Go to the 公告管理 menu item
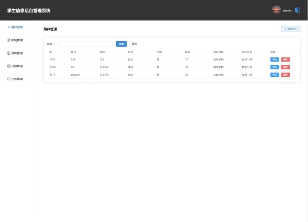This screenshot has height=222, width=308. point(17,79)
